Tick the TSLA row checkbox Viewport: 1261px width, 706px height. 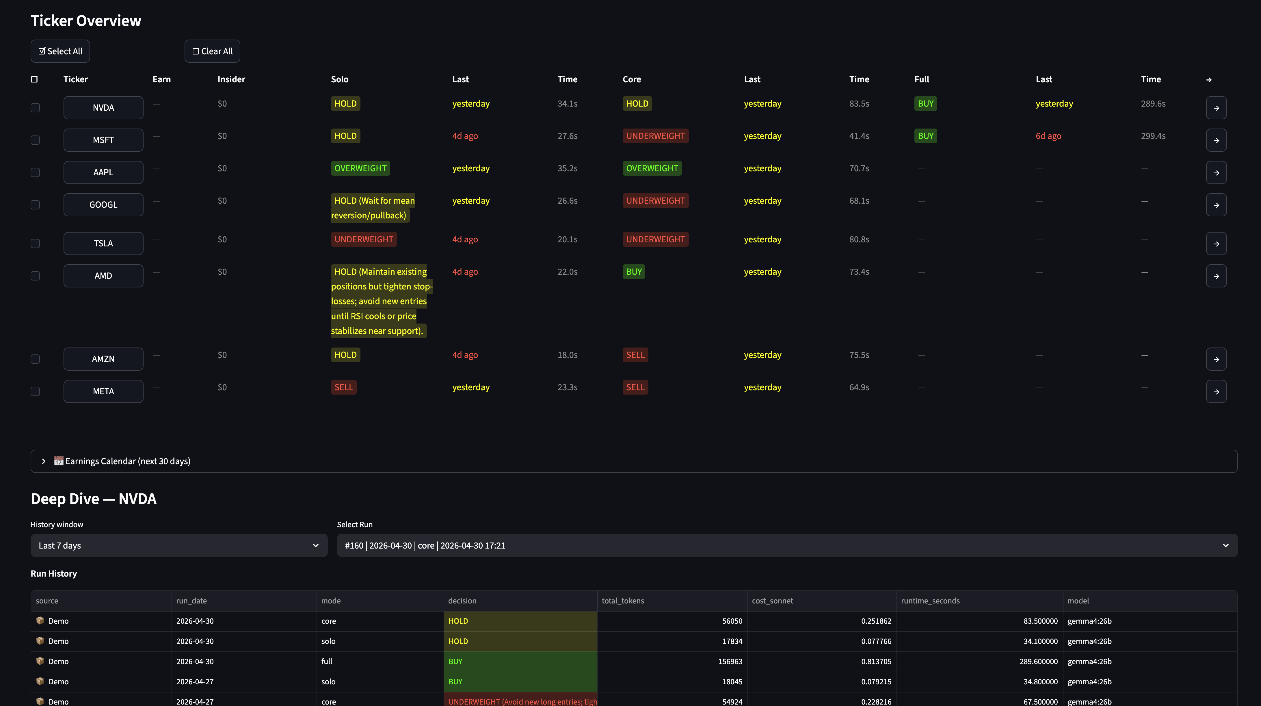(35, 243)
